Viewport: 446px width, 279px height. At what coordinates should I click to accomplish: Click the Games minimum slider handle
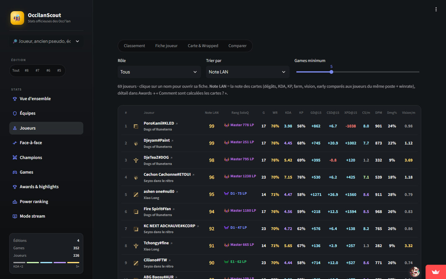pyautogui.click(x=331, y=72)
